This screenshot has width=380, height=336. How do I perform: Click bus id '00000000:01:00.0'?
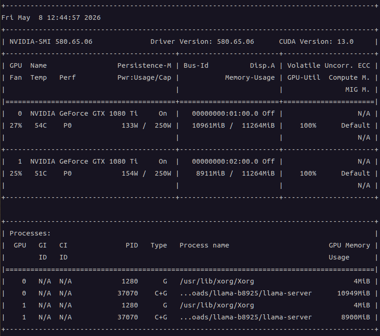click(225, 114)
